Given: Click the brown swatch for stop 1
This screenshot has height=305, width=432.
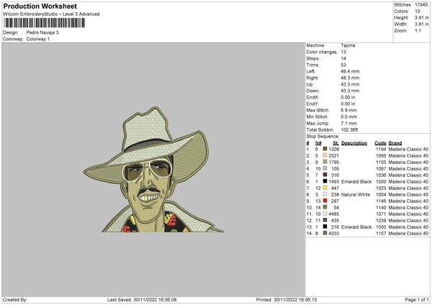Looking at the screenshot, I should [x=325, y=149].
